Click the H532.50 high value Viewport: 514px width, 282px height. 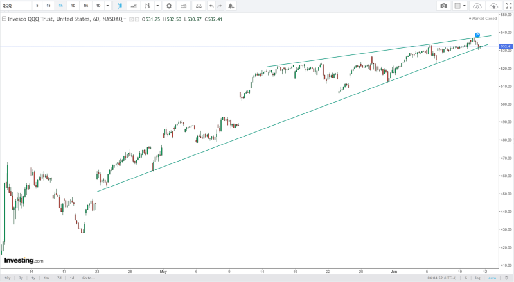coord(172,19)
